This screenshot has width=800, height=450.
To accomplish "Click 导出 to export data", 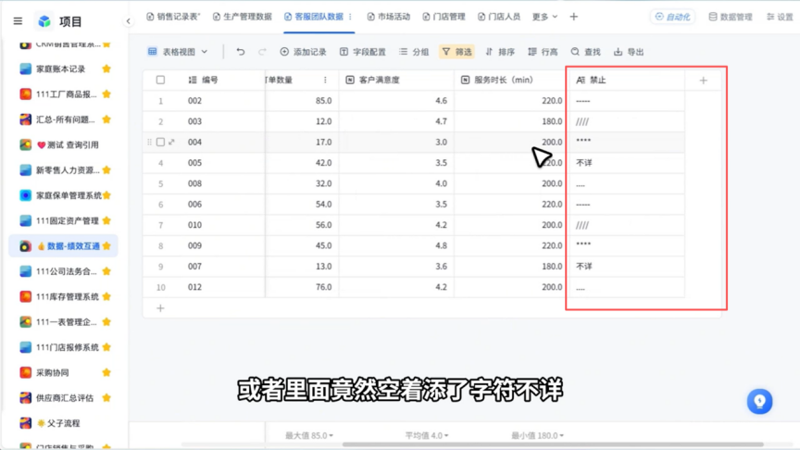I will pos(629,52).
